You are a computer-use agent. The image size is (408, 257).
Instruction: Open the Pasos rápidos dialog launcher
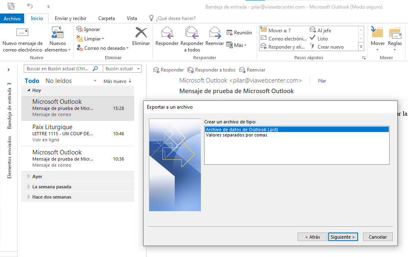tap(364, 58)
